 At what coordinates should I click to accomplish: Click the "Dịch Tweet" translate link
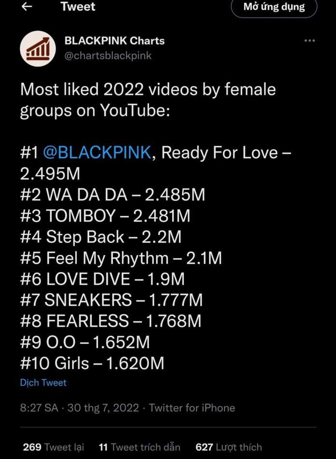tap(43, 383)
